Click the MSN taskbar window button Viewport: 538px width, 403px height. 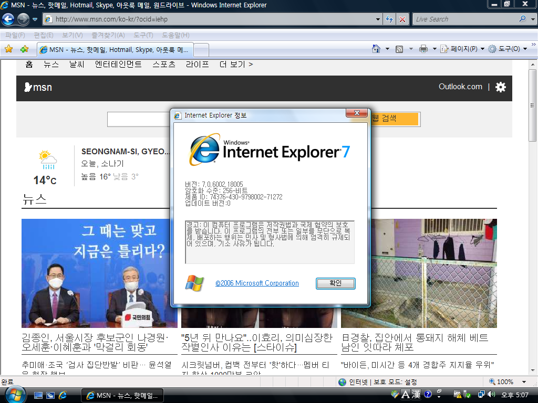click(x=122, y=396)
